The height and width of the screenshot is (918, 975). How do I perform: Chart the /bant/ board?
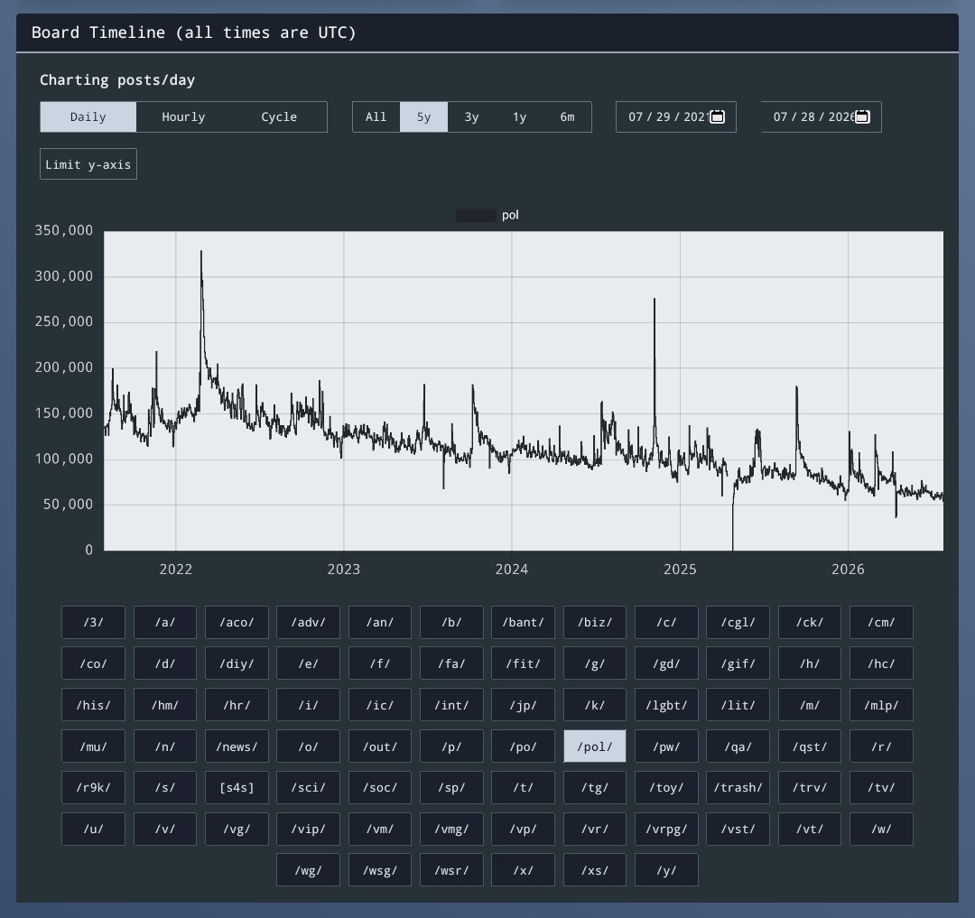pos(523,622)
